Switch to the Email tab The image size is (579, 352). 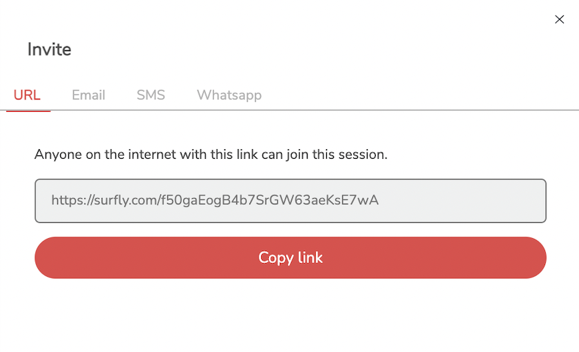click(x=88, y=95)
